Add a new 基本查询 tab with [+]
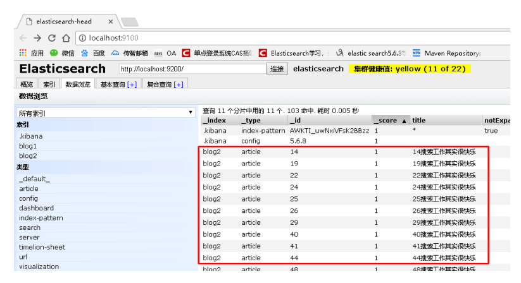Image resolution: width=521 pixels, height=283 pixels. [132, 85]
